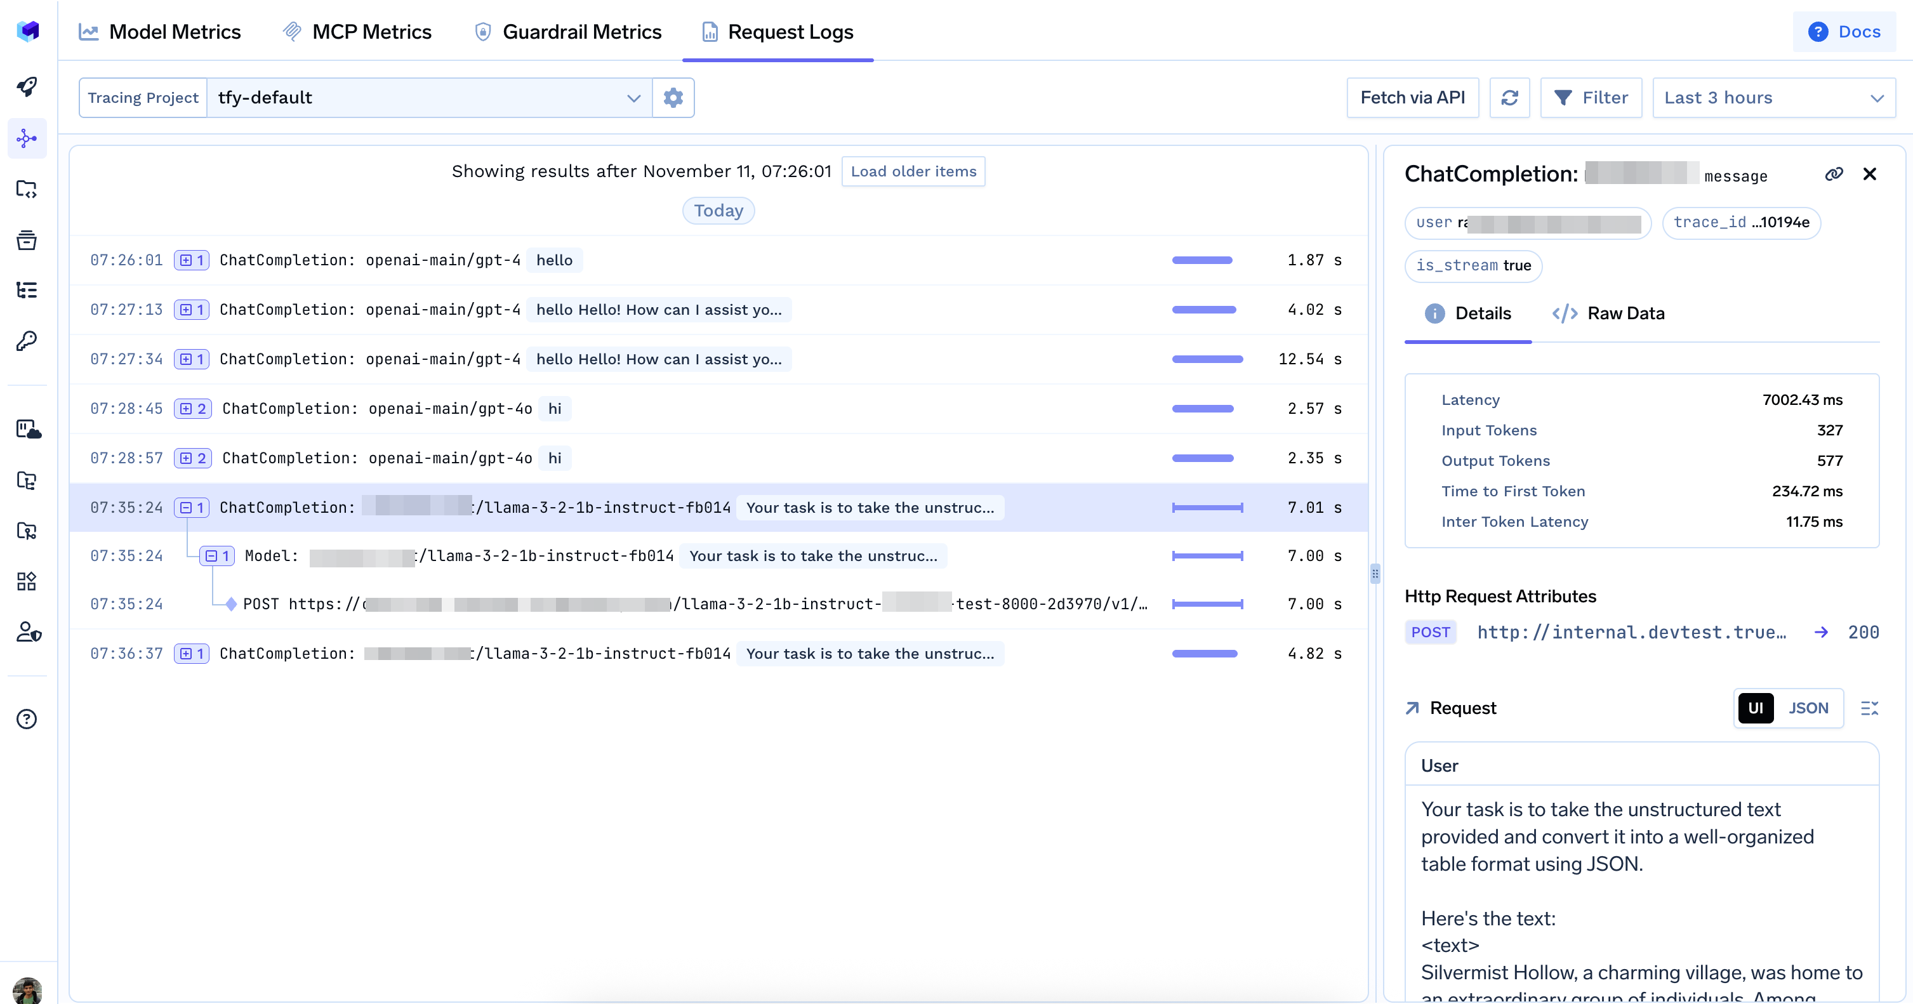Screen dimensions: 1913x1004
Task: Open tracing project settings gear
Action: click(673, 97)
